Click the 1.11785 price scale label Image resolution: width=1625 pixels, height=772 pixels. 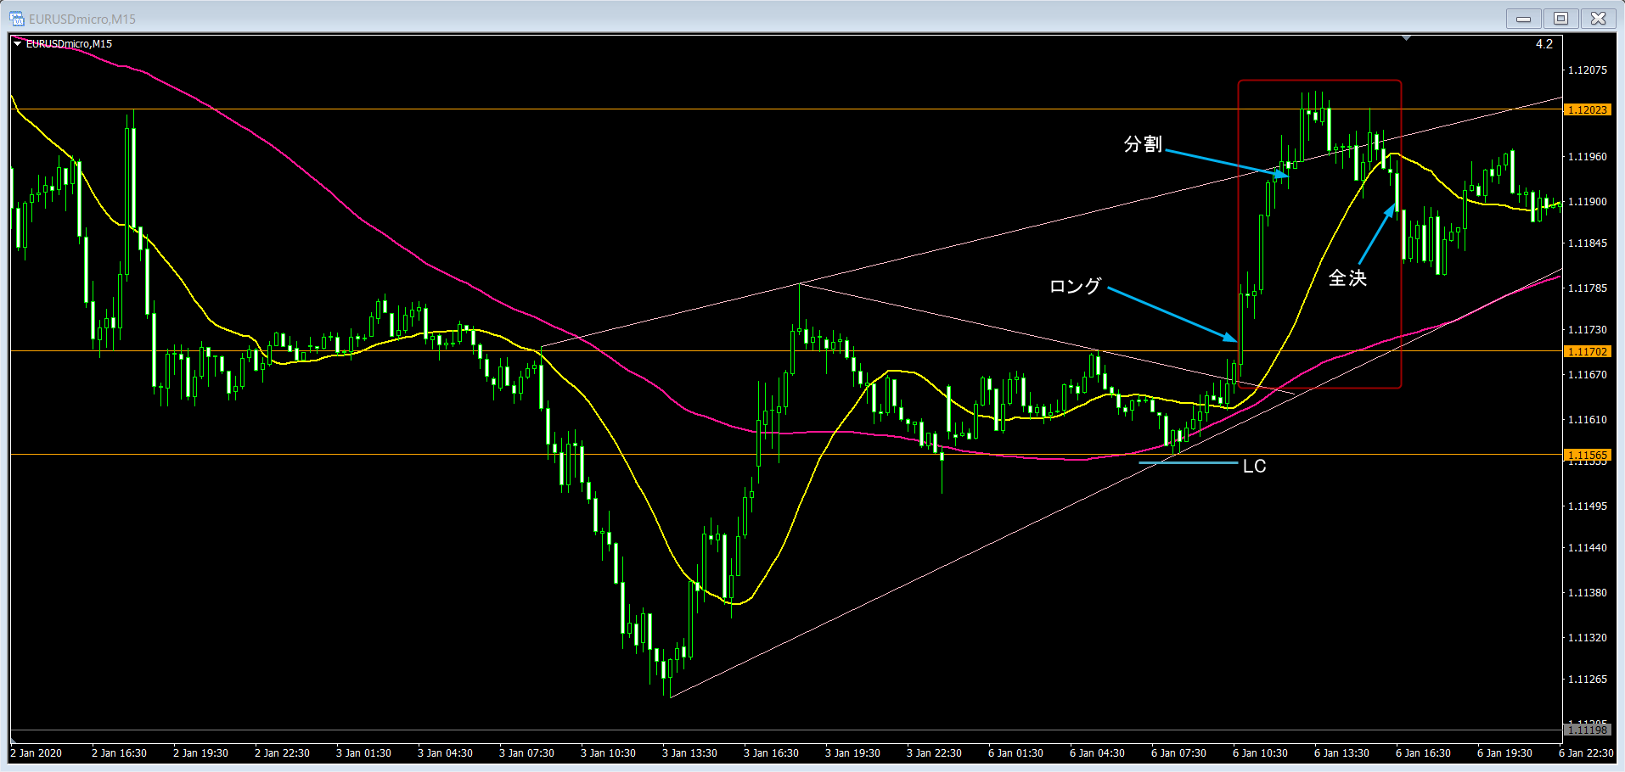(x=1587, y=288)
